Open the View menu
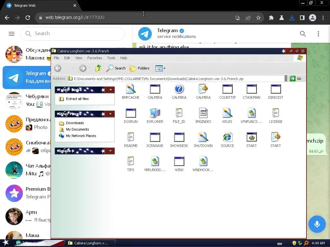The image size is (330, 247). click(79, 58)
